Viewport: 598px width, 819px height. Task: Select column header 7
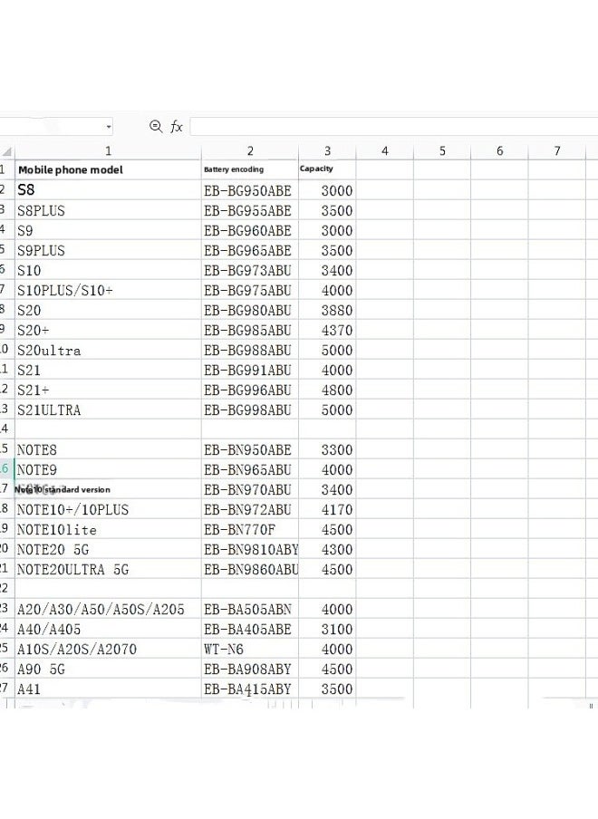tap(557, 151)
